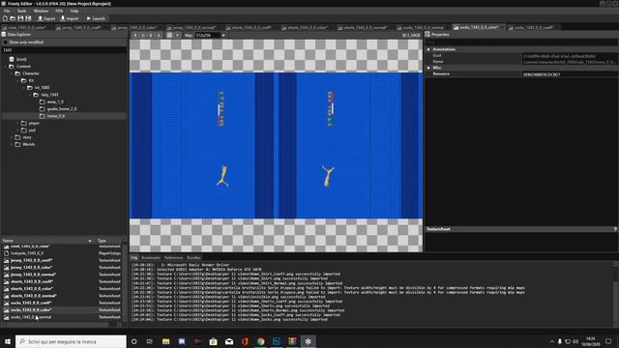Open the FIFA menu
The height and width of the screenshot is (348, 619).
(x=59, y=11)
